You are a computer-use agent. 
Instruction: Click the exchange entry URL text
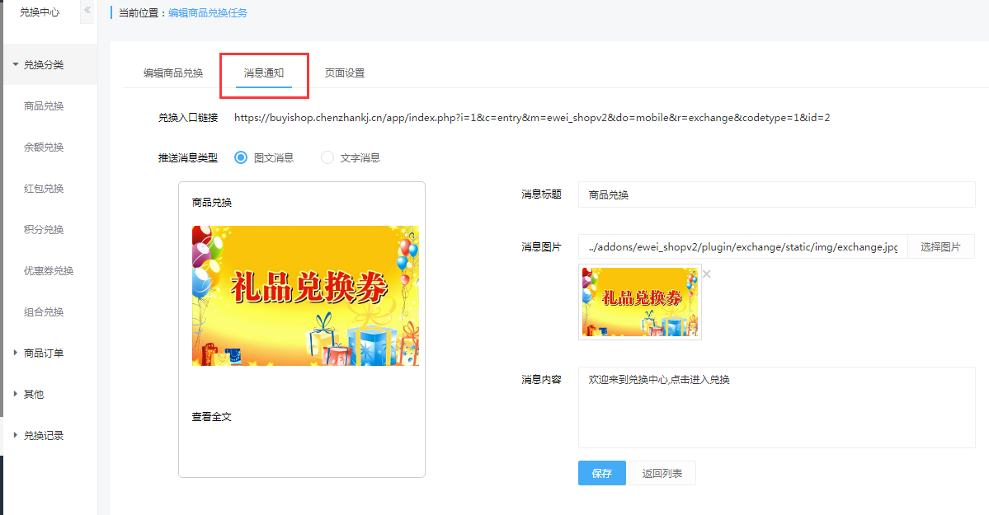click(532, 117)
